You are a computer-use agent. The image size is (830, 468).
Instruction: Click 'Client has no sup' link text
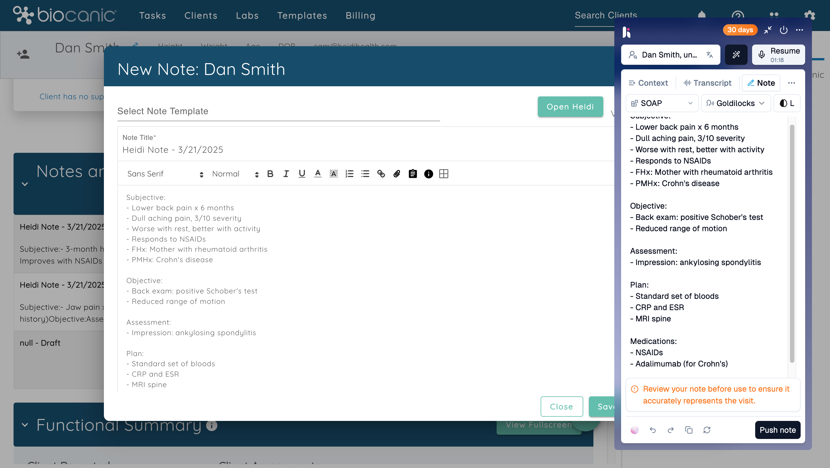pos(71,97)
